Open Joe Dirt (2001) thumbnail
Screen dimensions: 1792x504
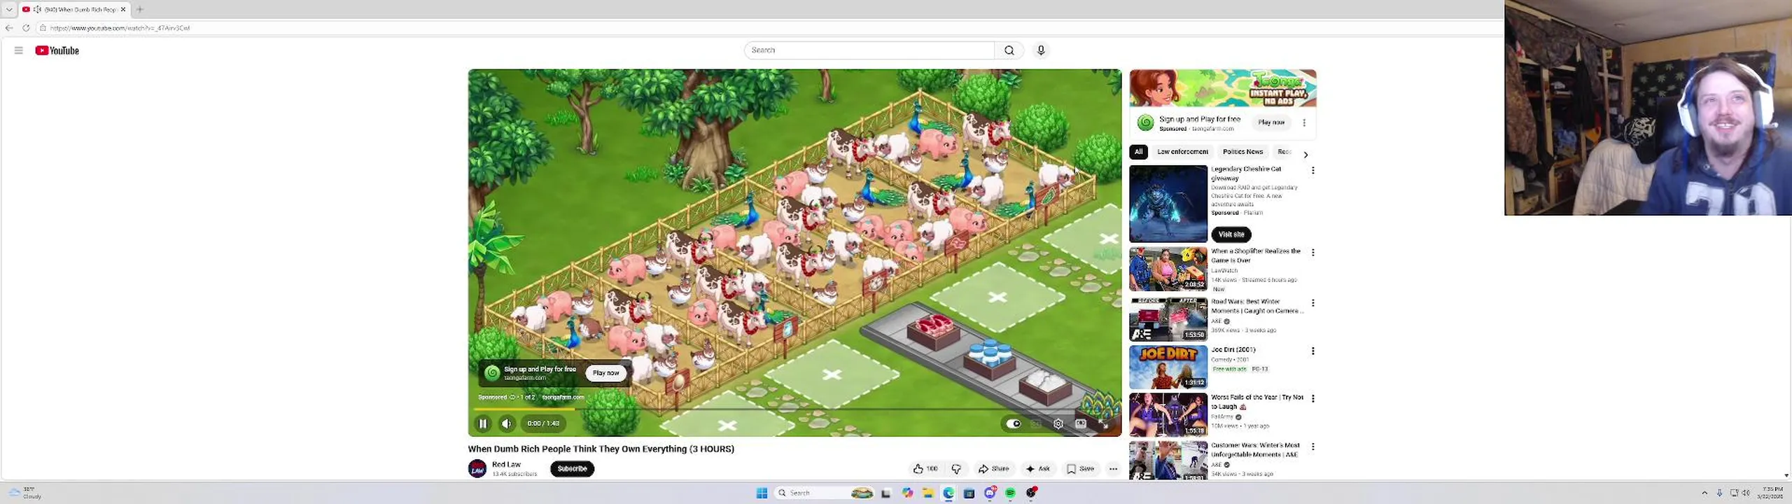[1168, 367]
